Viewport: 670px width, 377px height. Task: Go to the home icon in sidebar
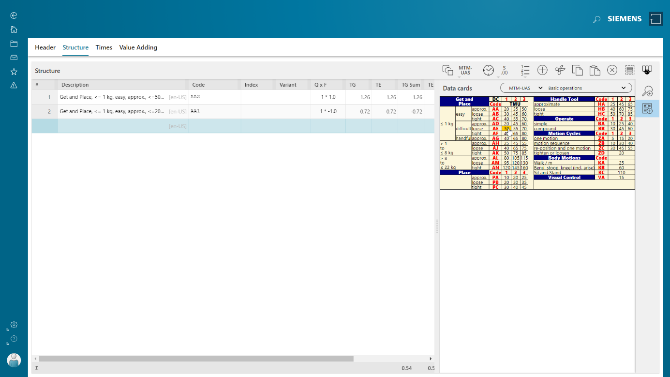click(x=14, y=30)
